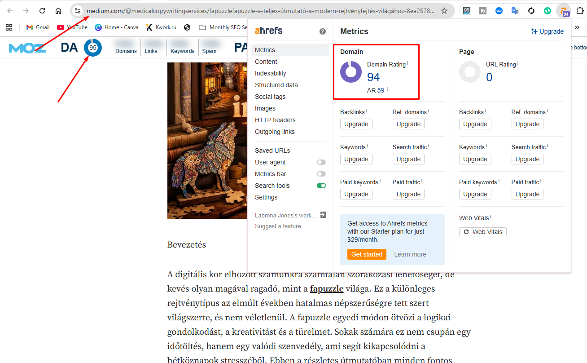Open the Chrome Extensions puzzle menu

[x=580, y=11]
